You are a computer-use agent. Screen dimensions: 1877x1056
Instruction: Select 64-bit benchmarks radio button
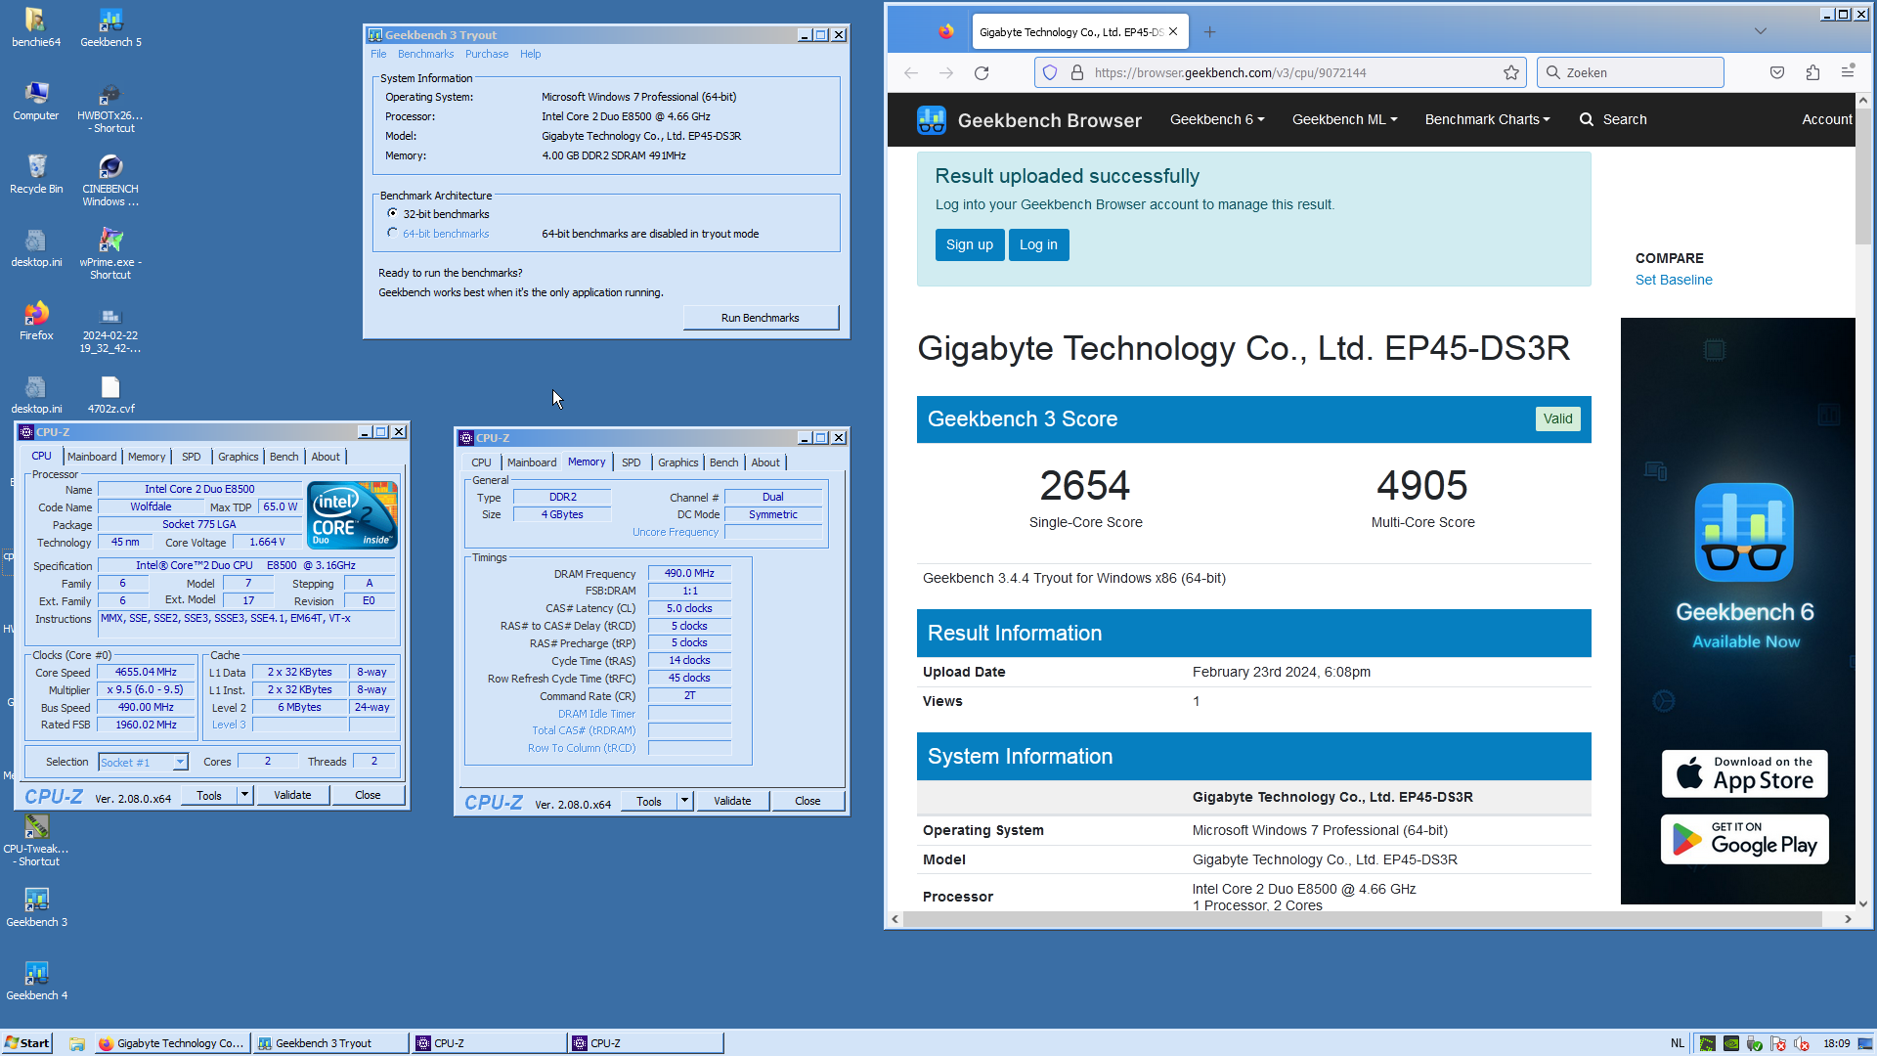click(x=392, y=233)
